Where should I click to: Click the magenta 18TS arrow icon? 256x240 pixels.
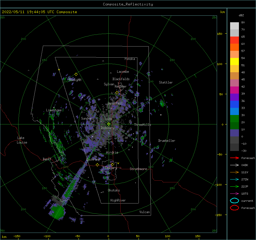(234, 194)
